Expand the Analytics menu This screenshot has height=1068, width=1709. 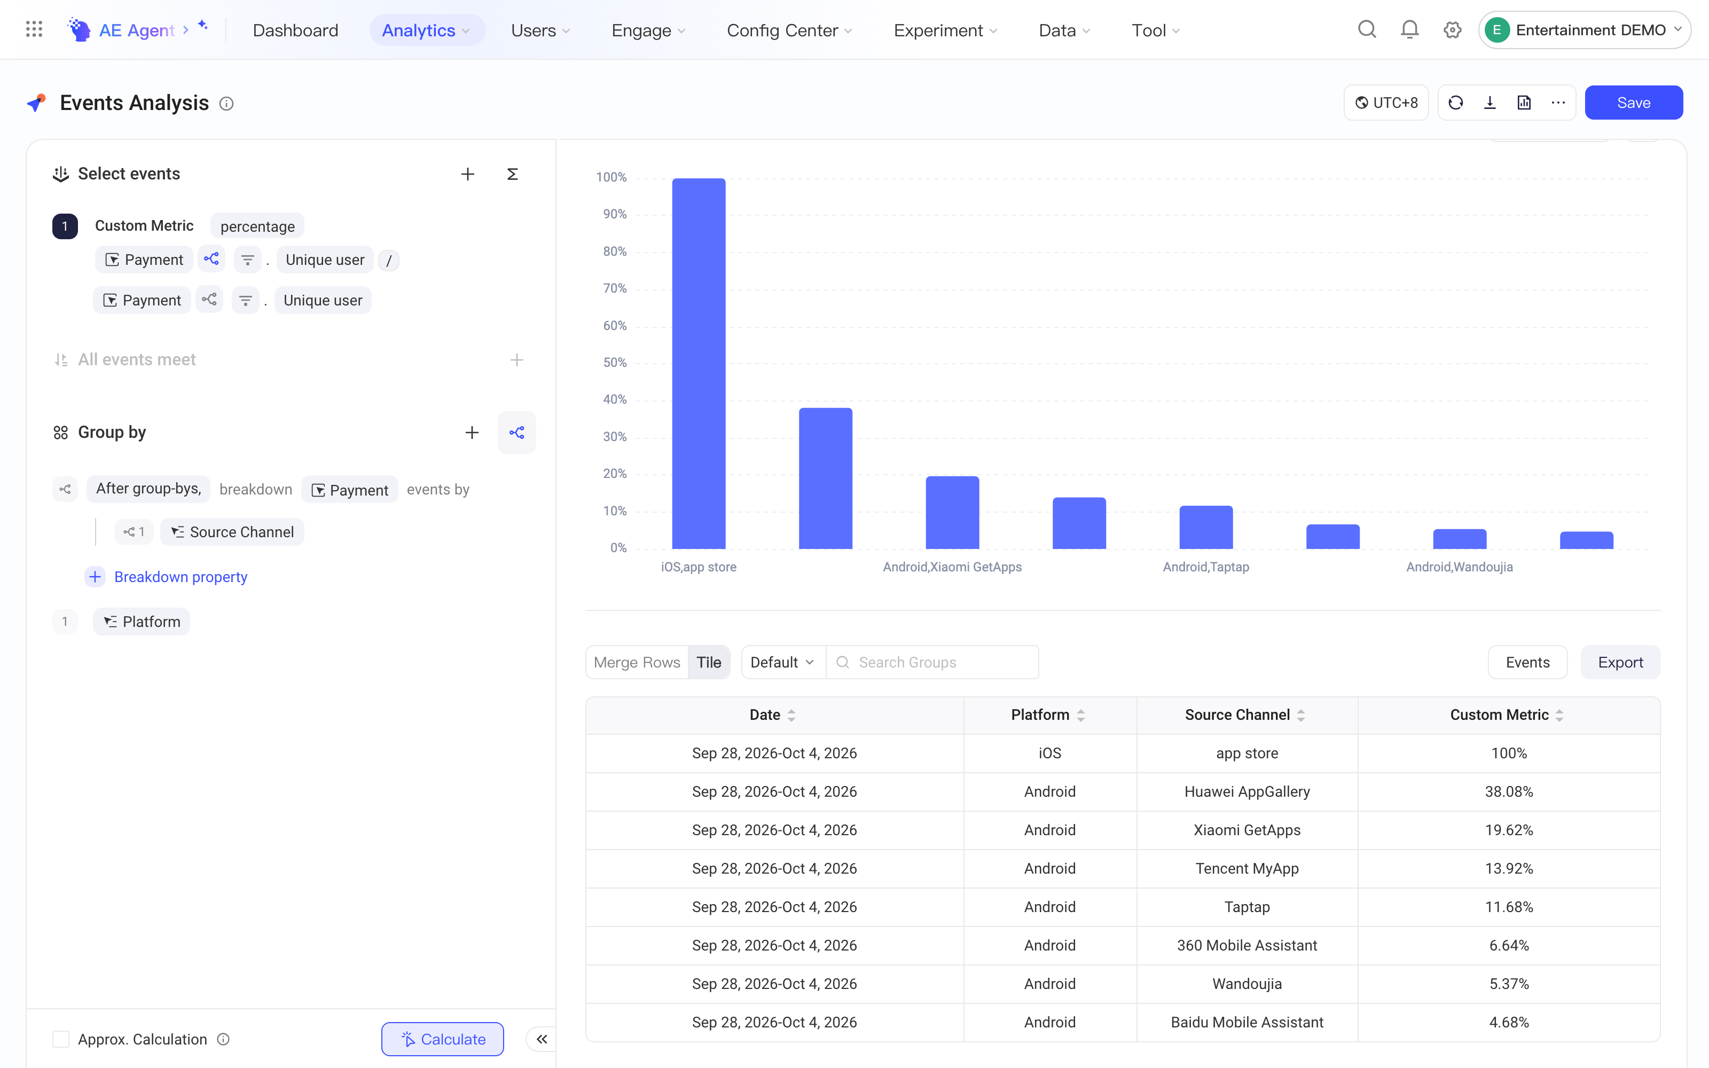(427, 30)
